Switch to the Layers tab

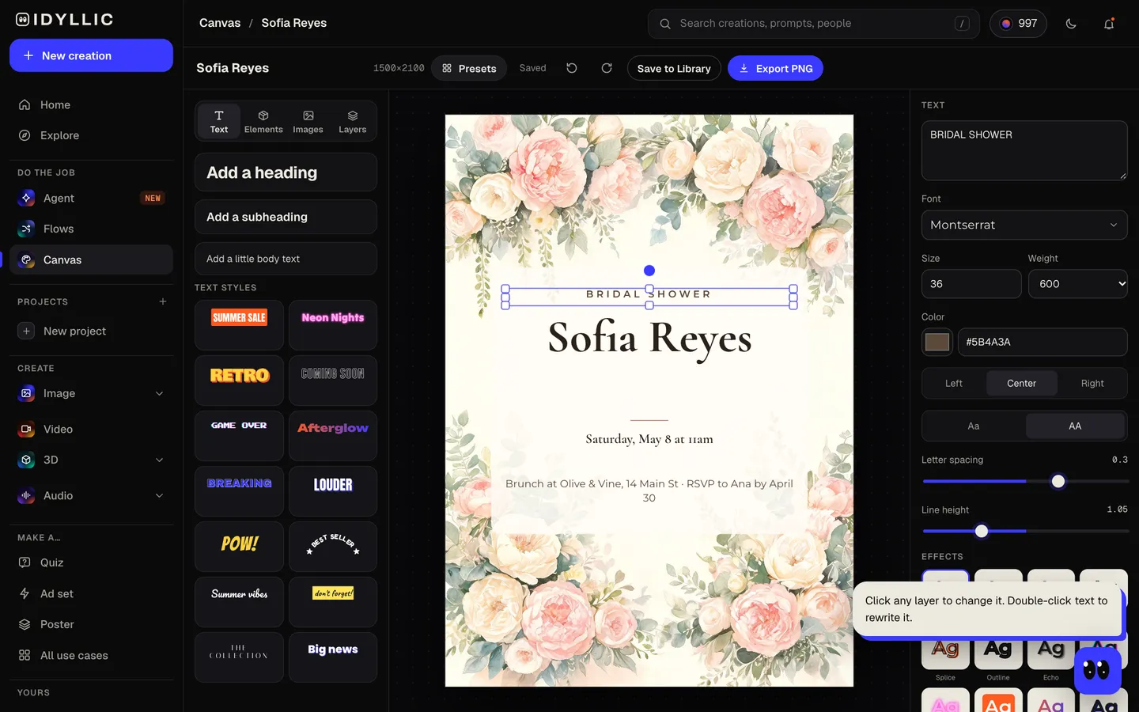point(353,121)
